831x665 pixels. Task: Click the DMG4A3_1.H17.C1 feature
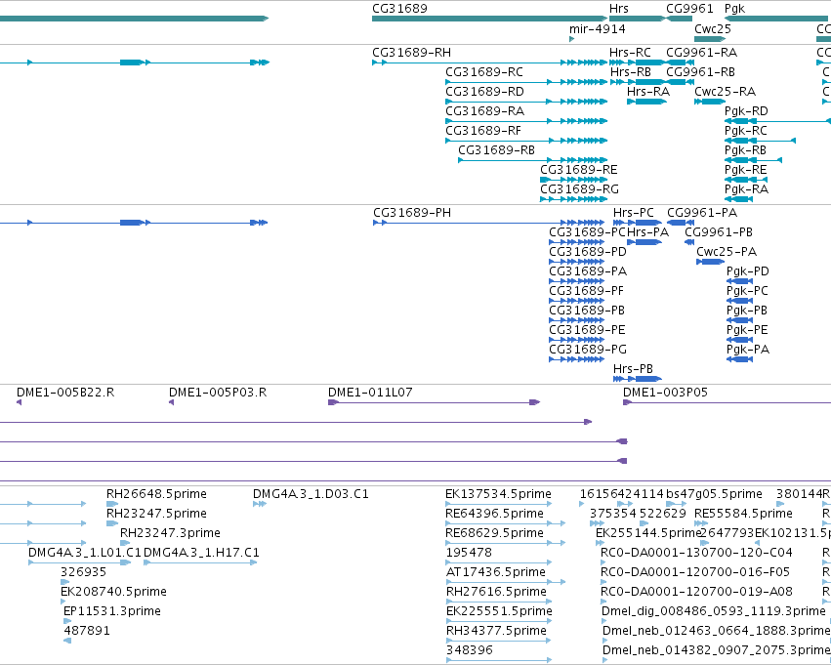pyautogui.click(x=200, y=562)
